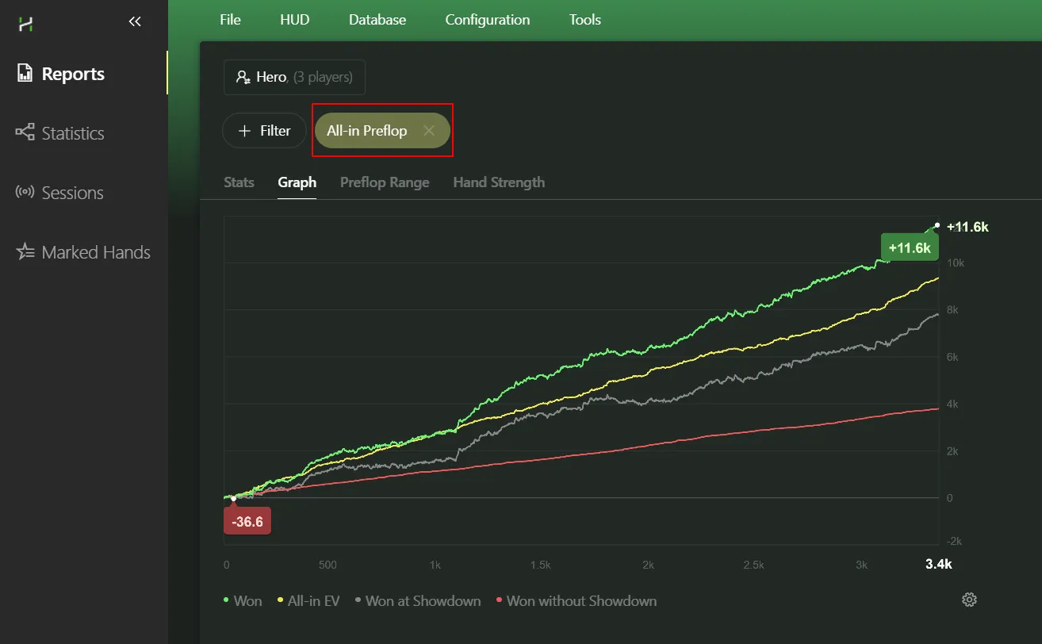Click the +11.6k graph endpoint label
The image size is (1042, 644).
tap(909, 247)
